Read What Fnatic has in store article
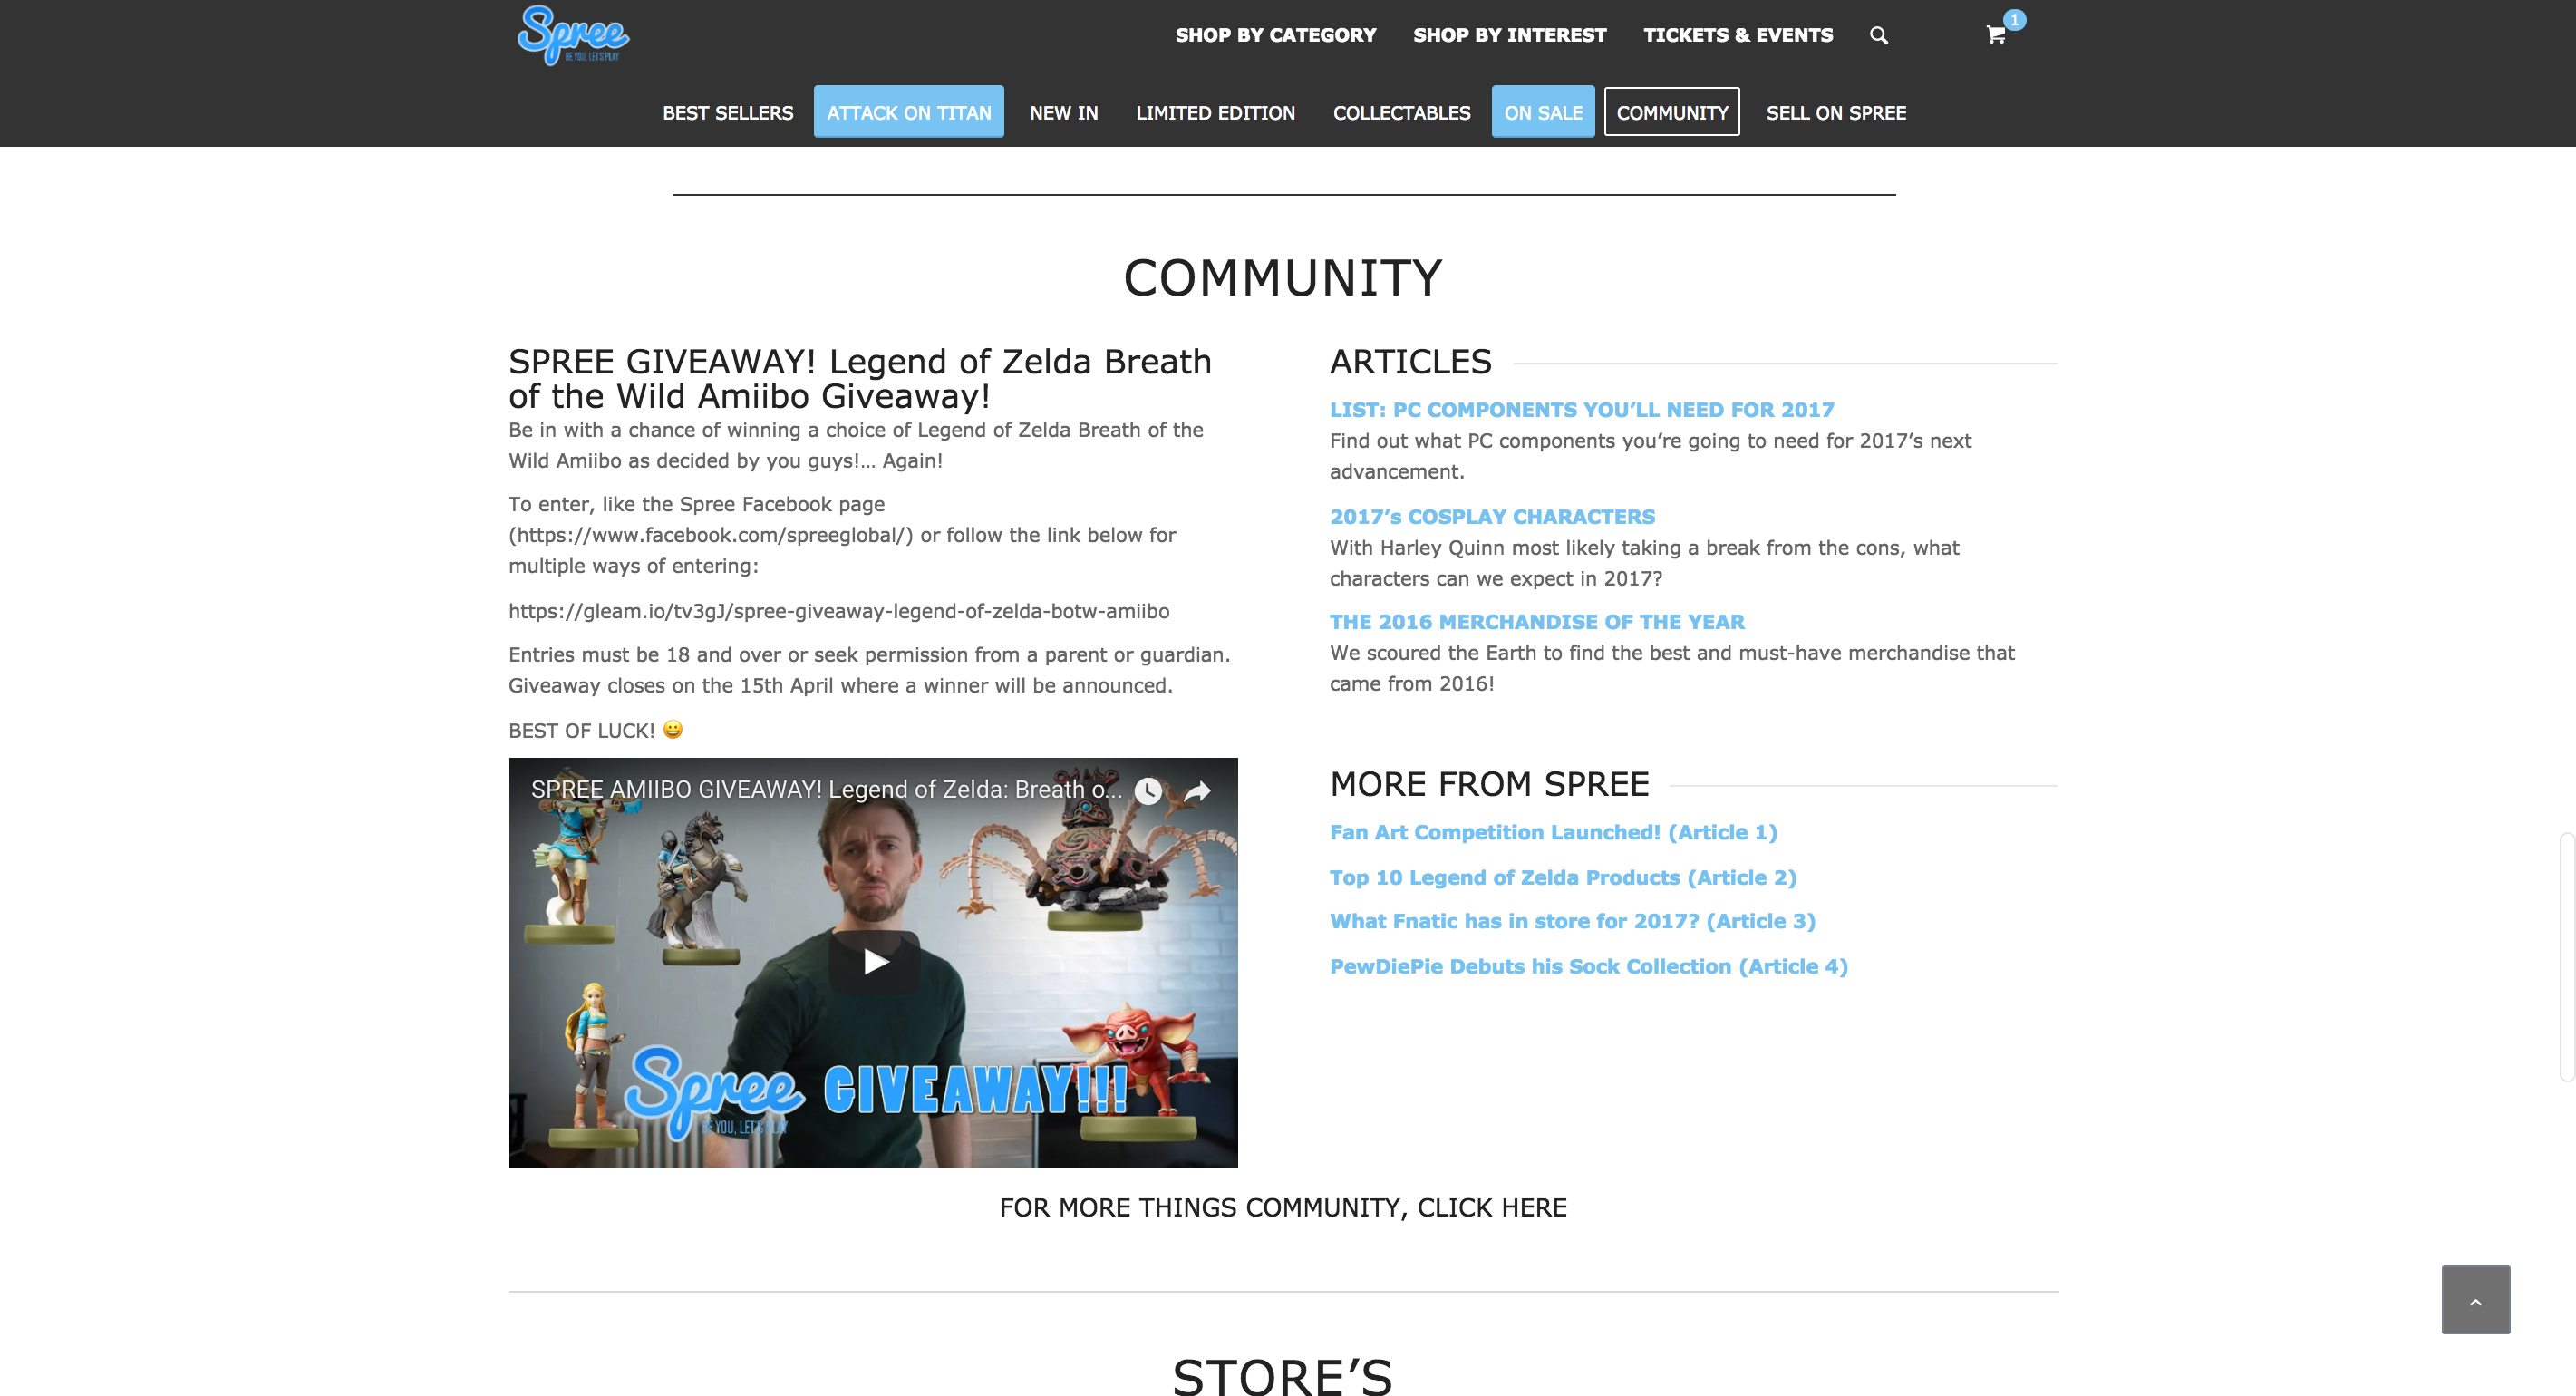 [1572, 922]
